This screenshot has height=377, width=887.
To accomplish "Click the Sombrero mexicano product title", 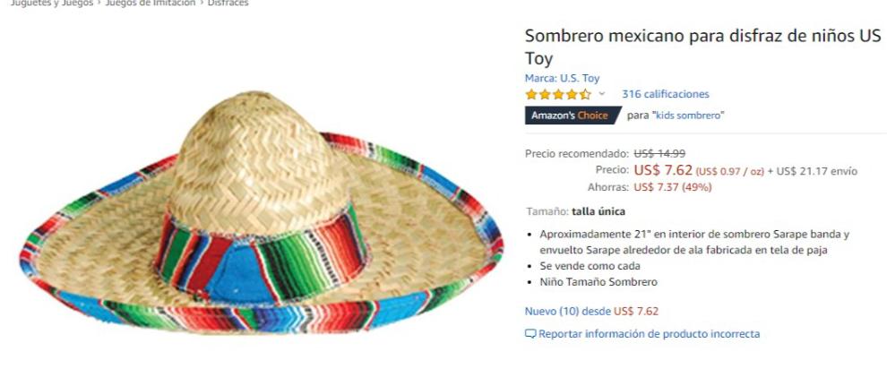I will pyautogui.click(x=702, y=47).
